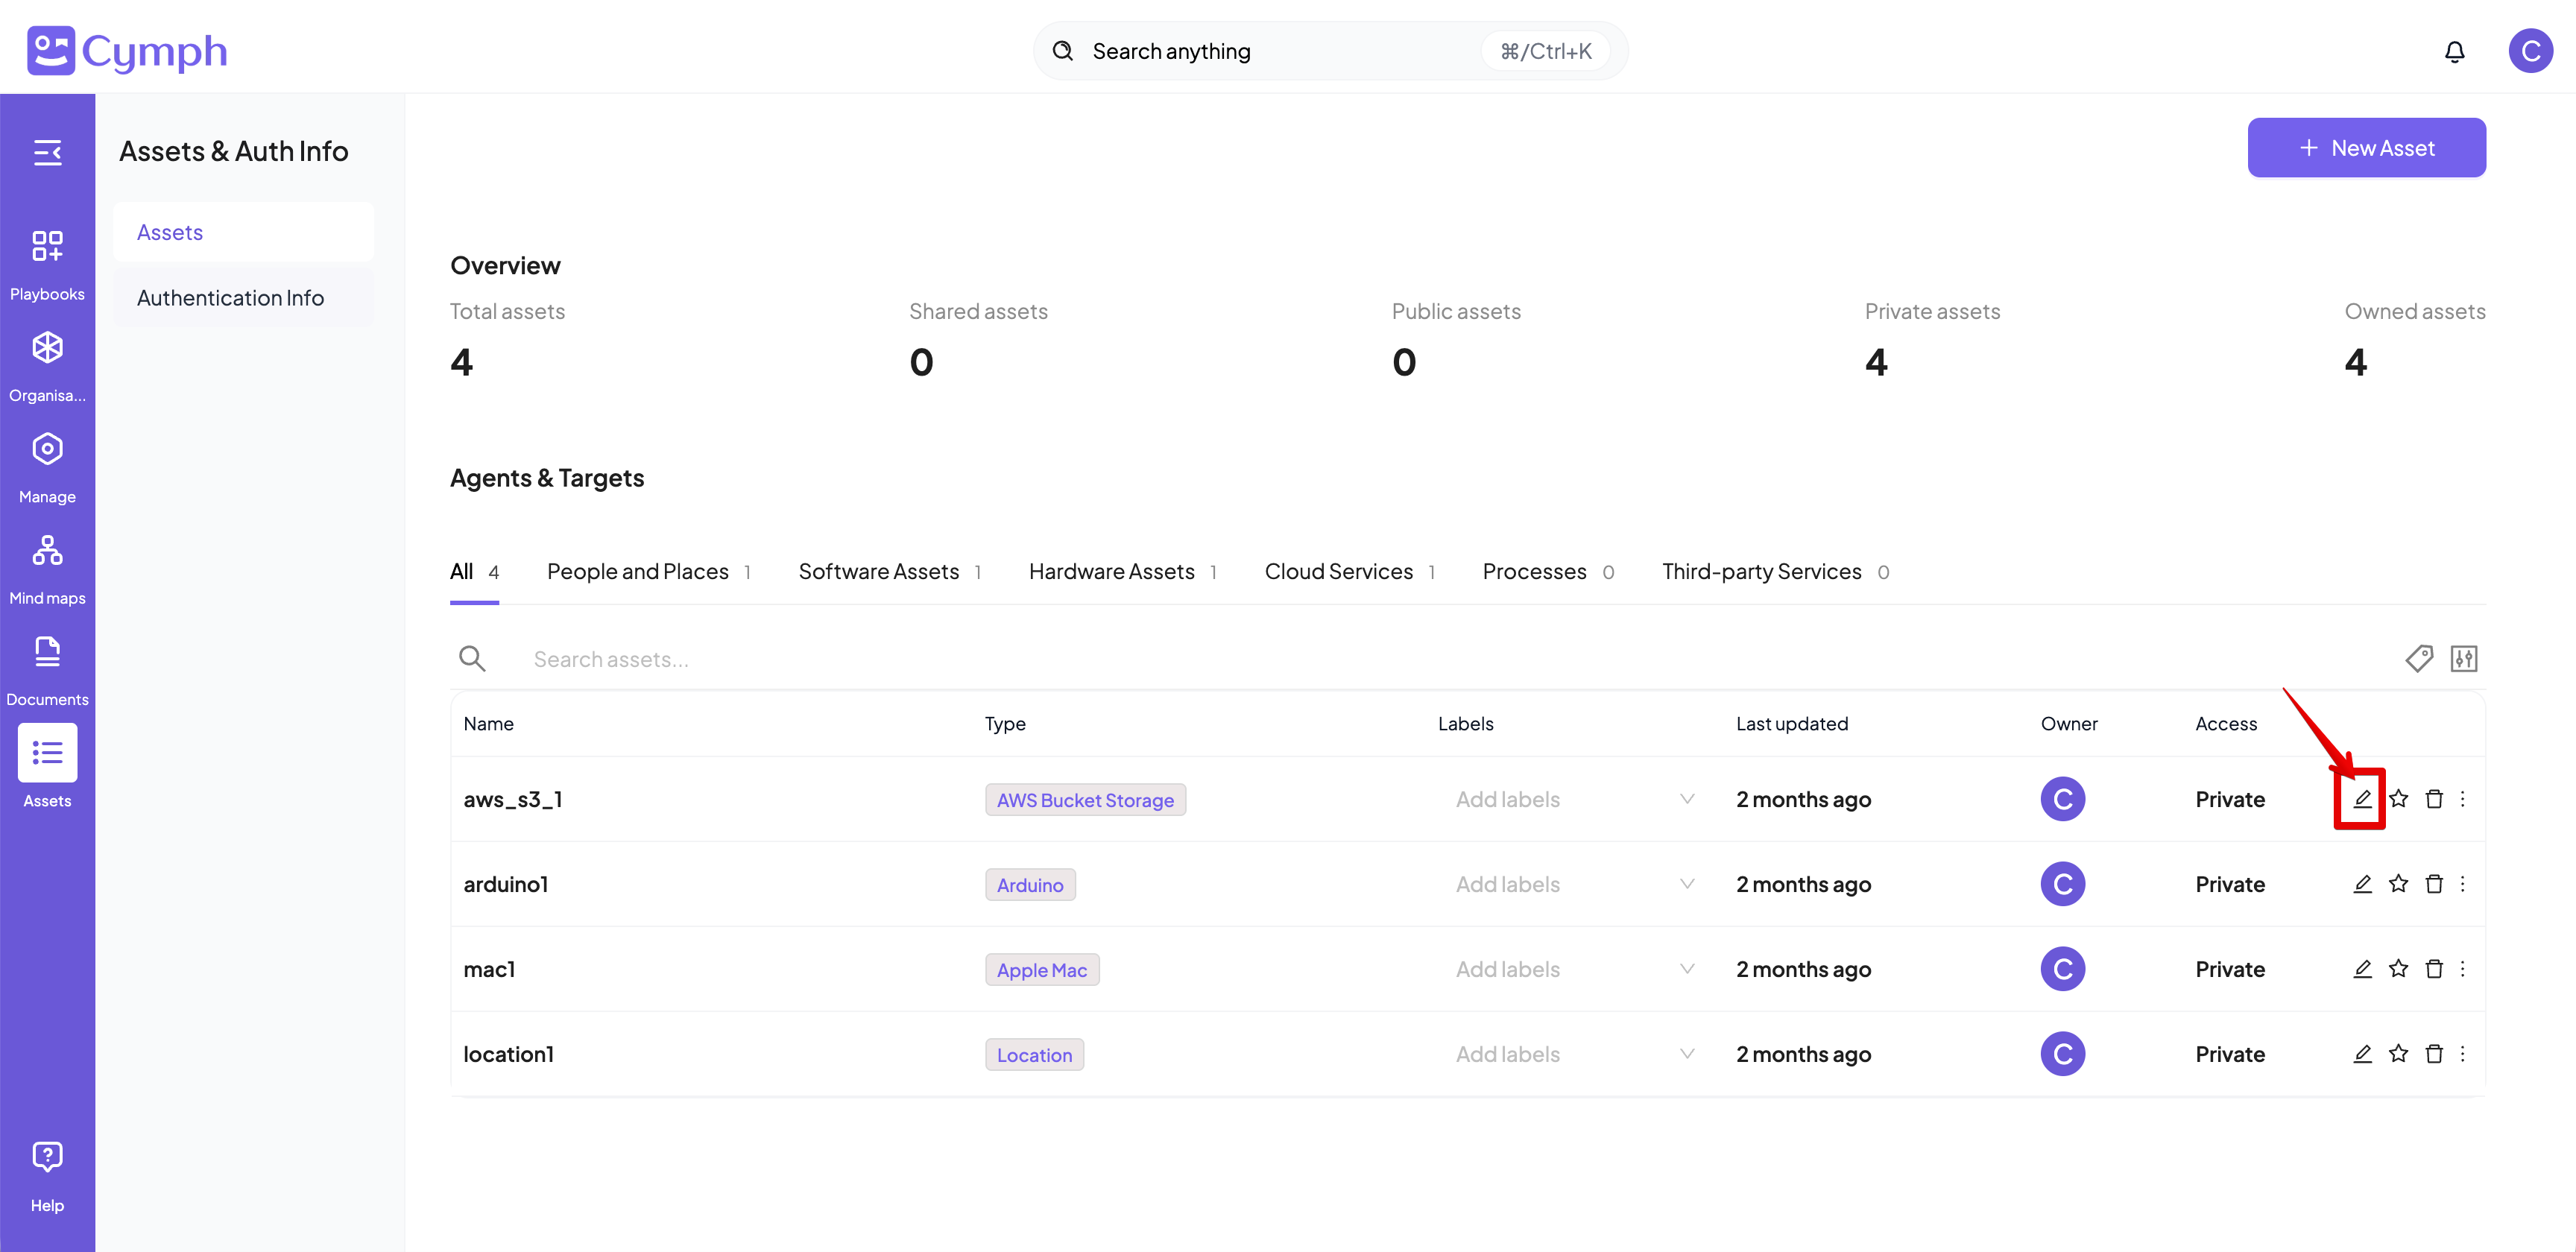Open more options for location1 row
Screen dimensions: 2576x1252
(2462, 1054)
